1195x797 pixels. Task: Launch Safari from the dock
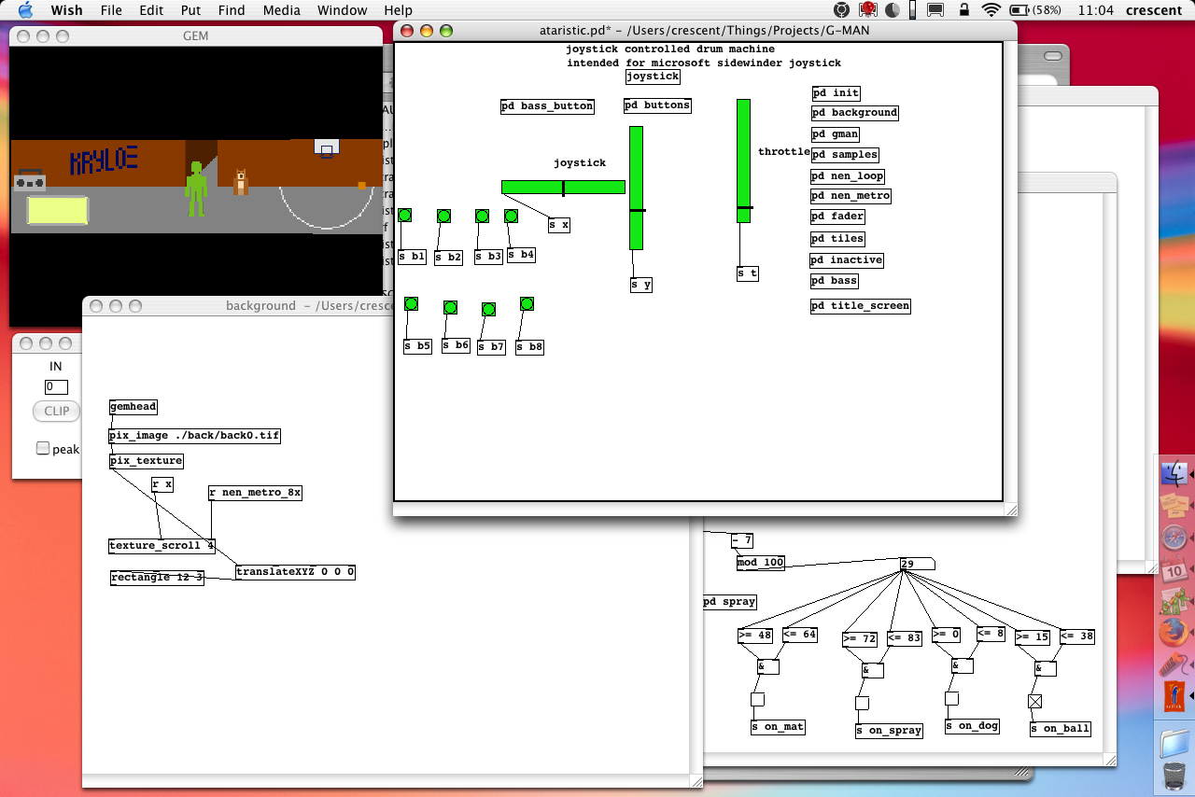tap(1174, 538)
